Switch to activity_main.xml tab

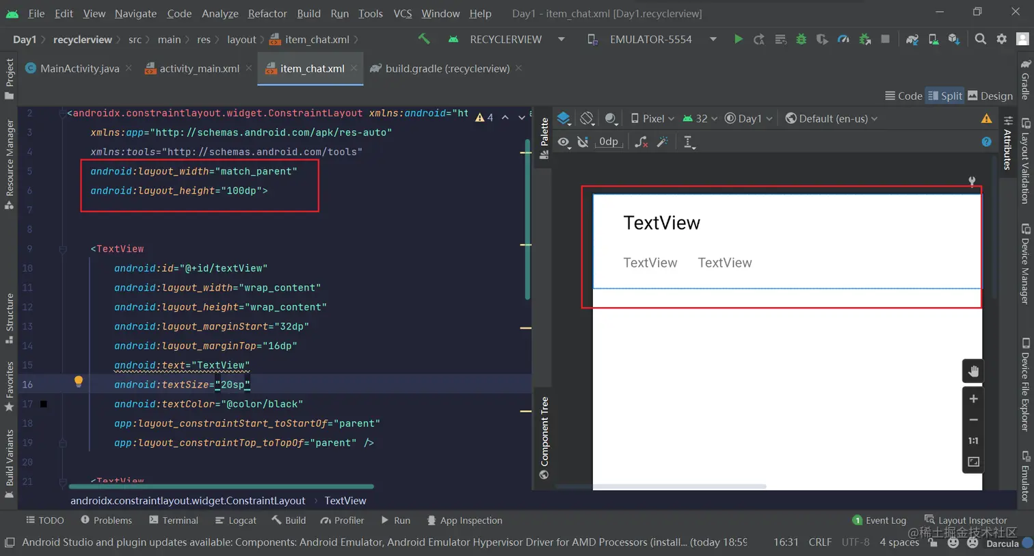tap(199, 68)
